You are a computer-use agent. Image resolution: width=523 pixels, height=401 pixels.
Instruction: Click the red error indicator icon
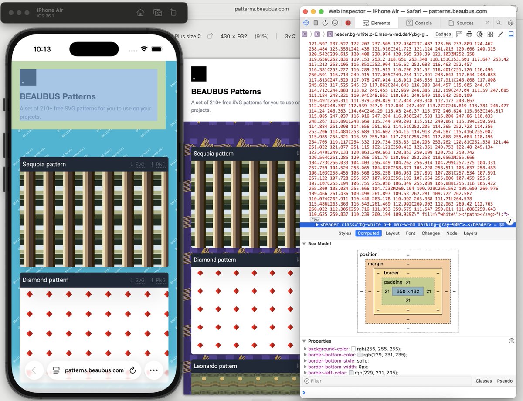point(348,23)
